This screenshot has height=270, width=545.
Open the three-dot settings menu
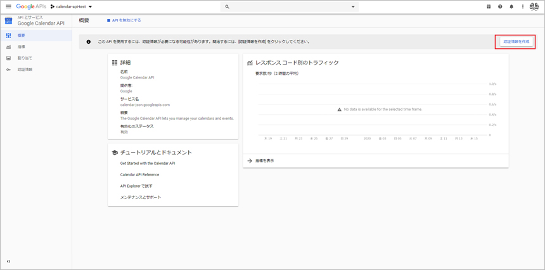(522, 6)
